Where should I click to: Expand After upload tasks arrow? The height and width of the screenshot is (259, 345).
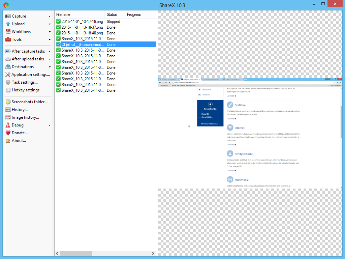(50, 59)
